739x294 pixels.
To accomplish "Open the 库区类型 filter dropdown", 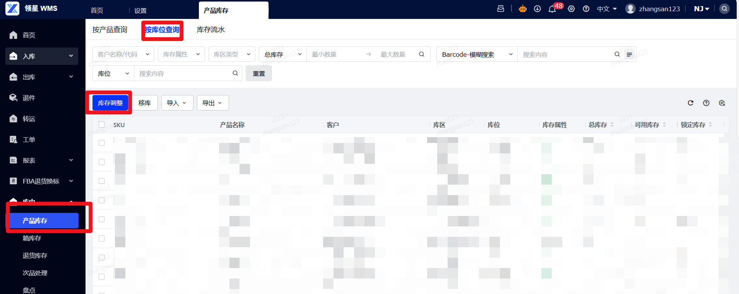I will tap(232, 54).
